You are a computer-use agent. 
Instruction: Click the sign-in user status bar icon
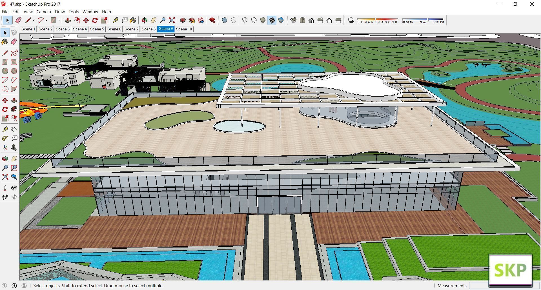pos(24,285)
